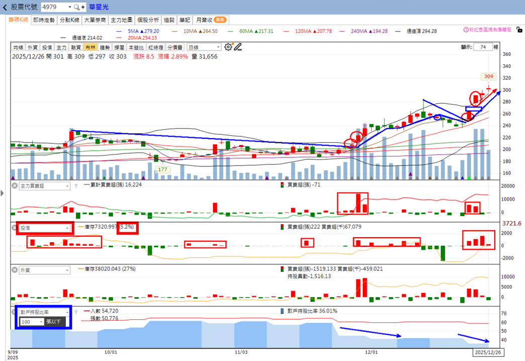
Task: Toggle the 融資 overlay button
Action: 76,48
